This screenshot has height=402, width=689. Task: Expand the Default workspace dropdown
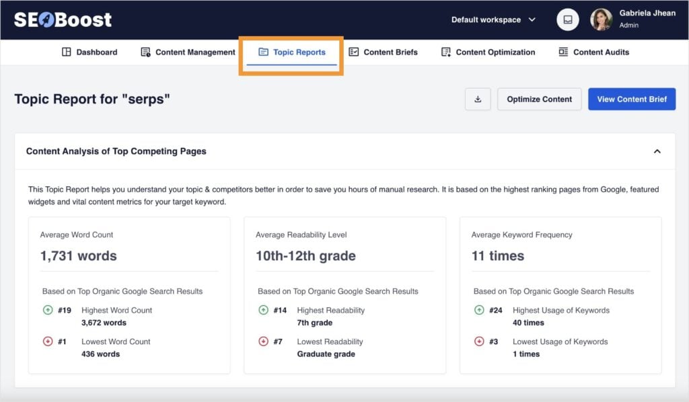(x=494, y=20)
